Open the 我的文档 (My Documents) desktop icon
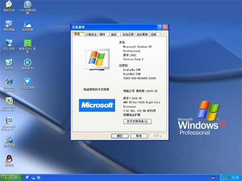 pyautogui.click(x=9, y=5)
